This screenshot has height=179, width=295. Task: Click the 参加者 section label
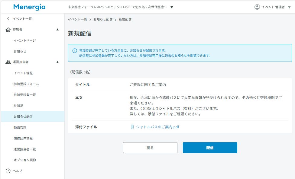(x=18, y=30)
